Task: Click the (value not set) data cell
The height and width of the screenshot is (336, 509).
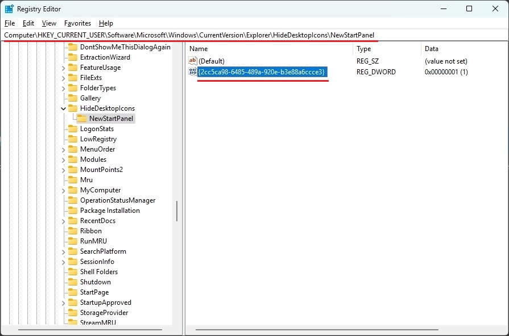Action: (x=446, y=61)
